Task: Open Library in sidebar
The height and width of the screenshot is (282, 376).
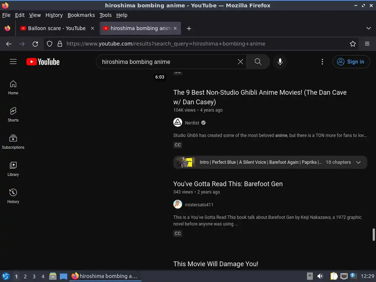Action: 13,169
